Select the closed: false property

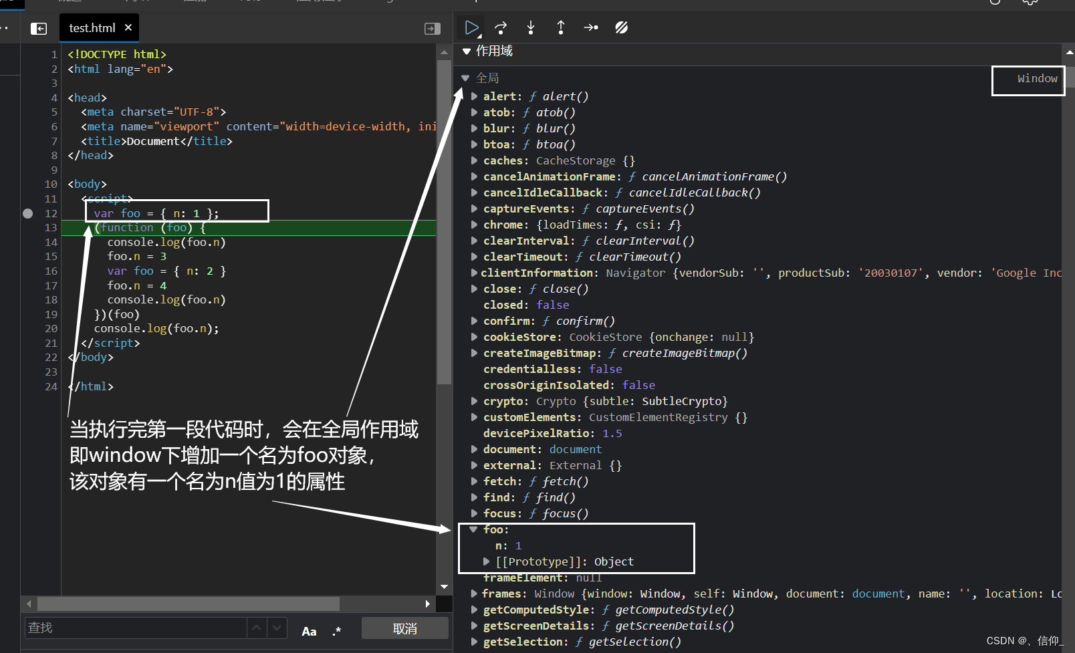coord(526,305)
